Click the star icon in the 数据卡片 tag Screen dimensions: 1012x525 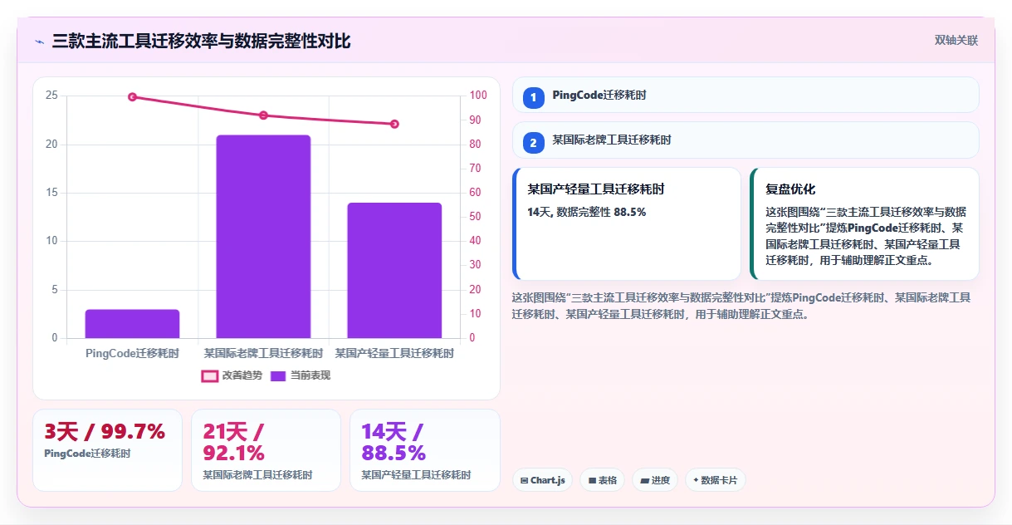(x=696, y=480)
